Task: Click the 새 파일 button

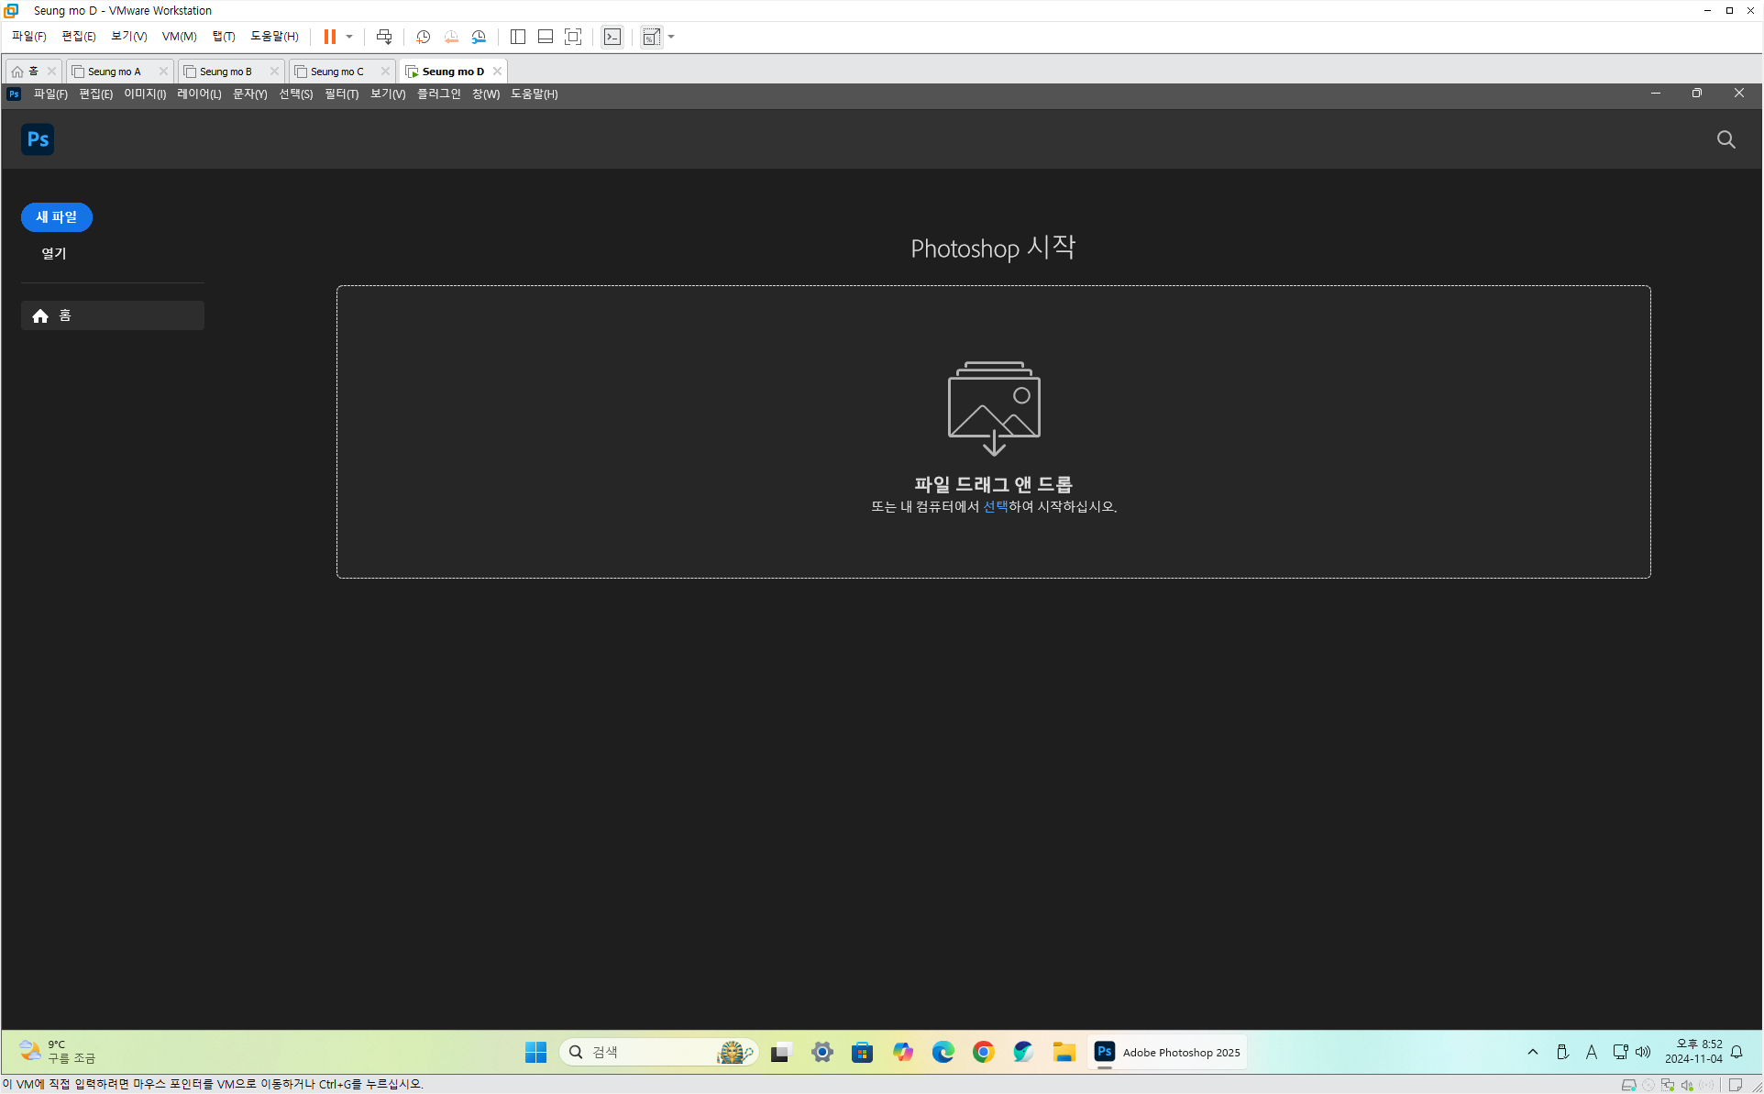Action: 57,217
